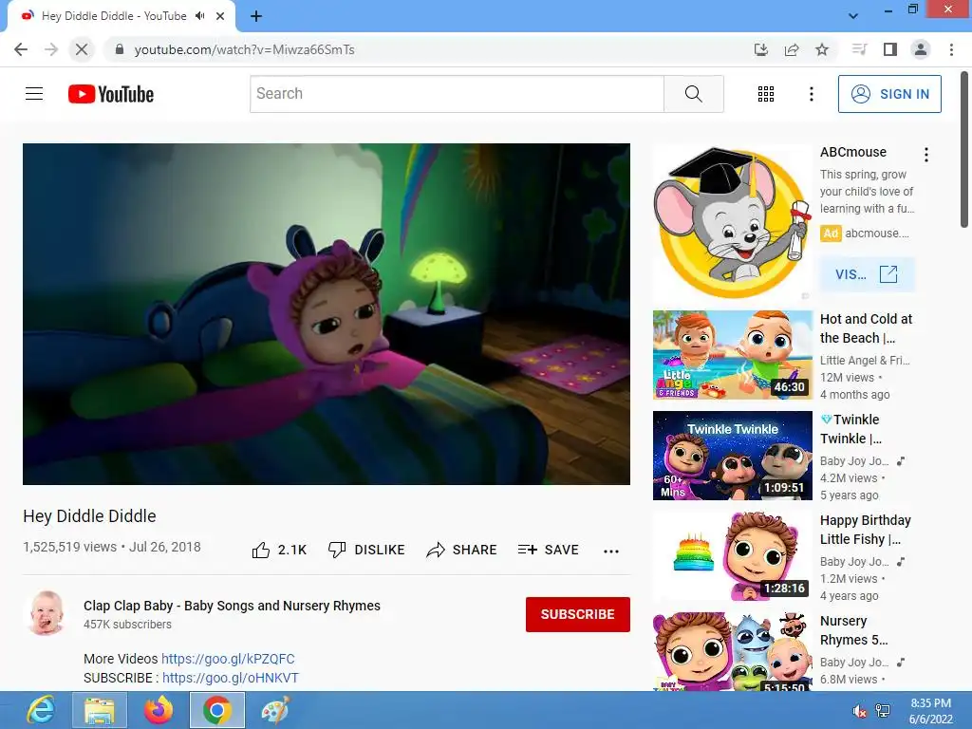This screenshot has width=972, height=729.
Task: Go to YouTube home via the logo
Action: coord(111,94)
